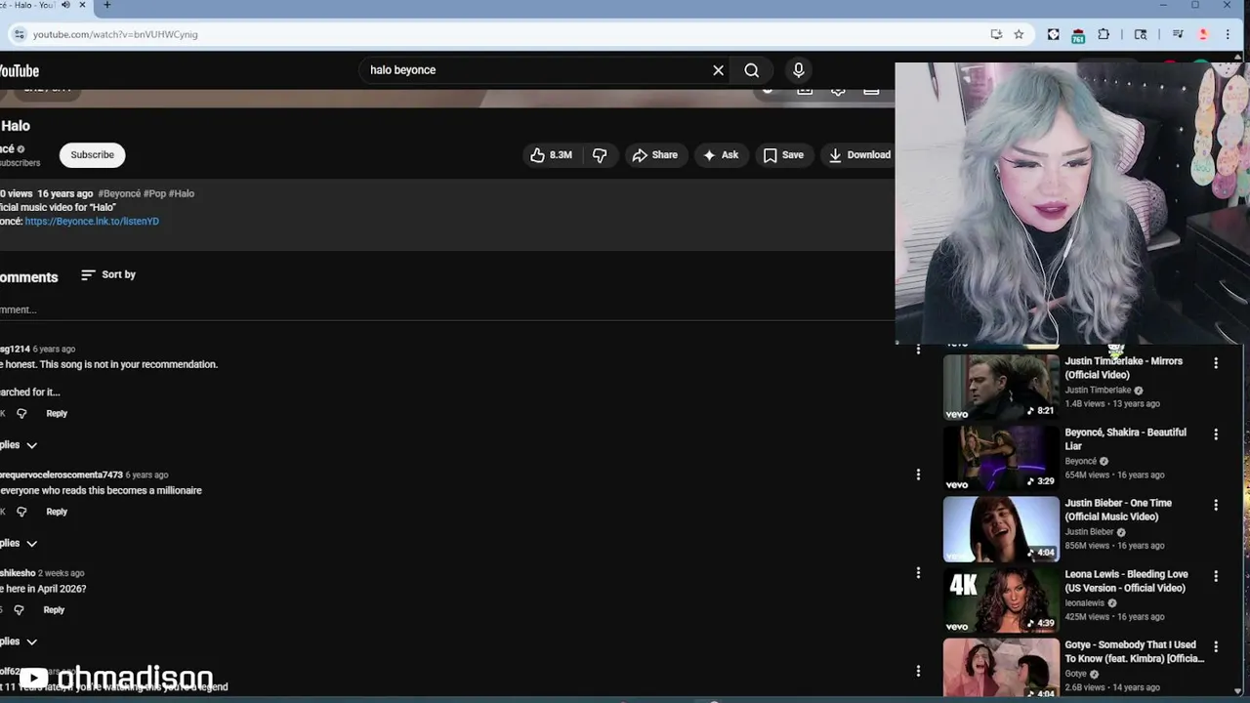
Task: Bookmark this page with the star
Action: pyautogui.click(x=1019, y=34)
